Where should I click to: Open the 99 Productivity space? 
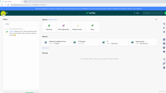coord(63,27)
